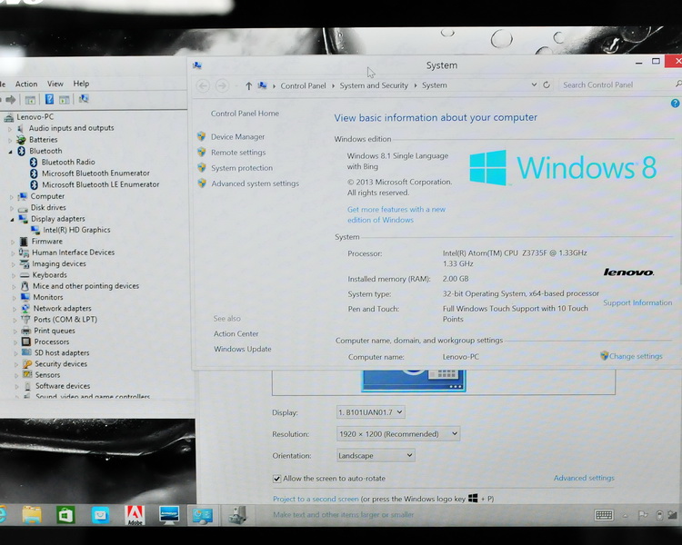This screenshot has height=545, width=682.
Task: Click Change settings for computer name
Action: click(x=636, y=356)
